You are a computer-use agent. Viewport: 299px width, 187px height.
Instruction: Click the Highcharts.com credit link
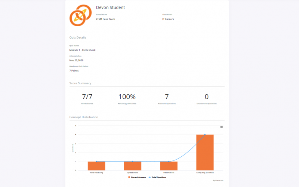tap(218, 180)
